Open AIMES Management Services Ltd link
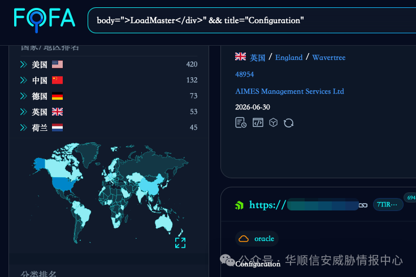This screenshot has height=277, width=416. (x=289, y=91)
